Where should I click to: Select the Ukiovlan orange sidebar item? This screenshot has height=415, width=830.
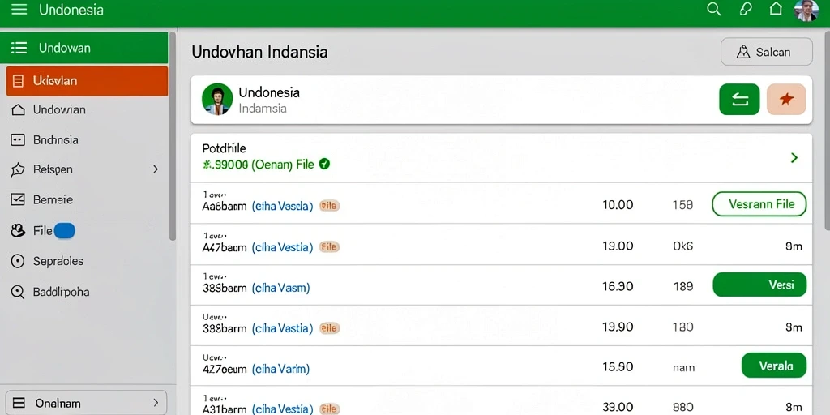[88, 81]
